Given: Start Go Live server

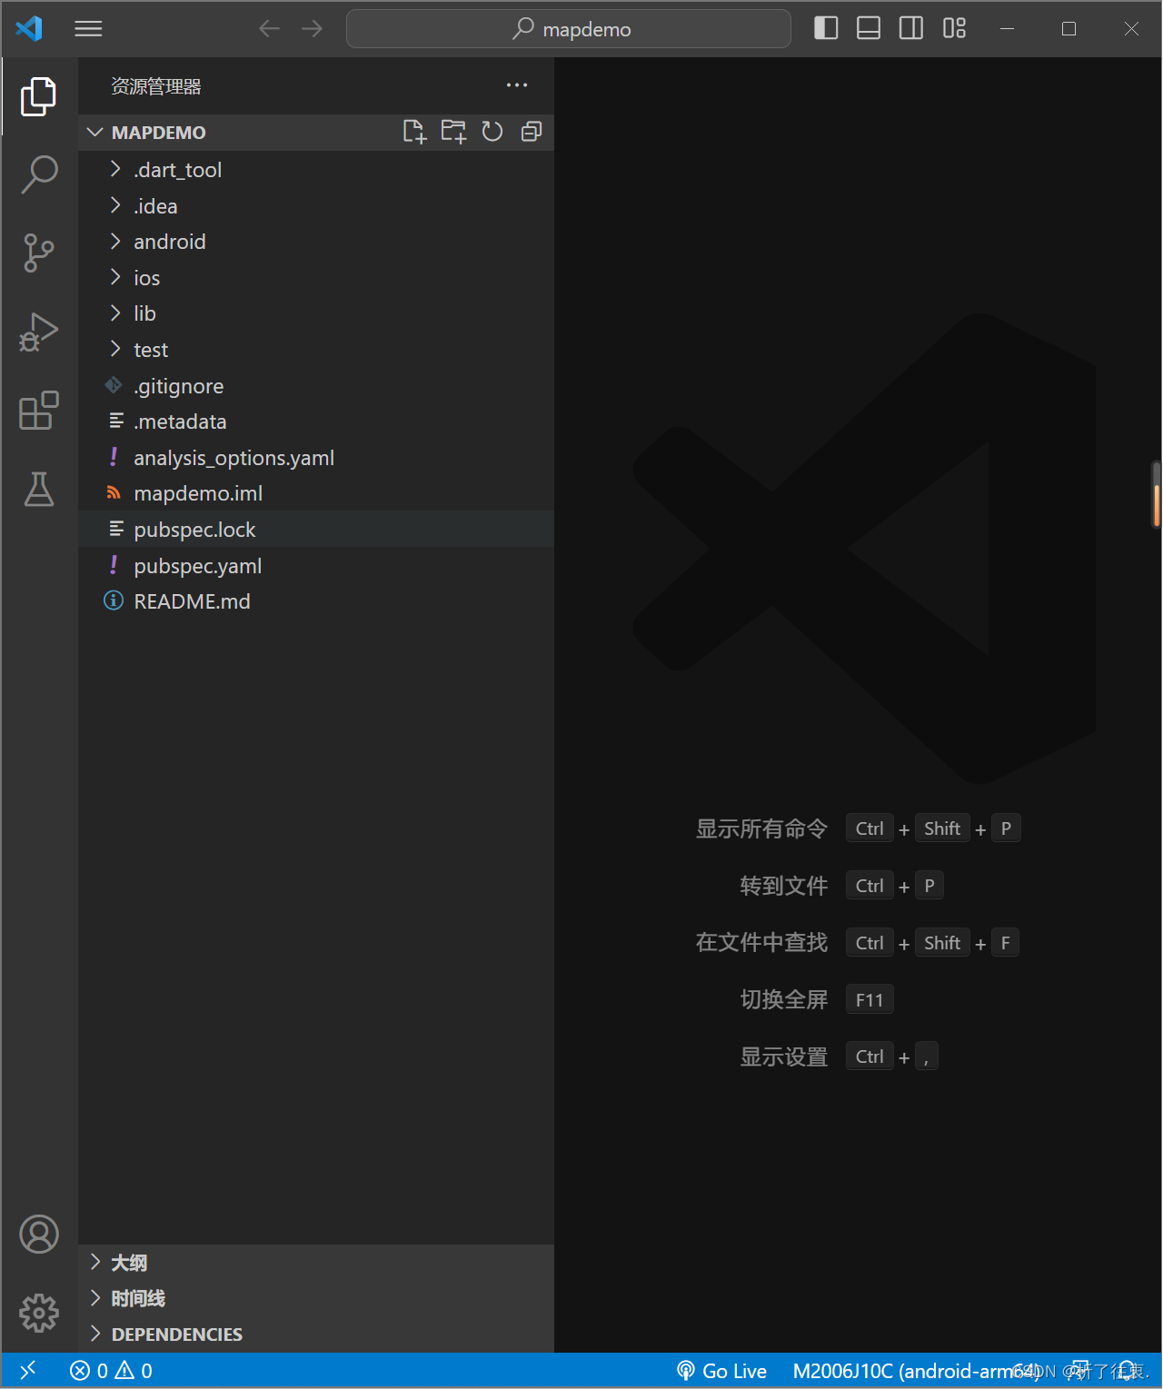Looking at the screenshot, I should click(x=722, y=1371).
